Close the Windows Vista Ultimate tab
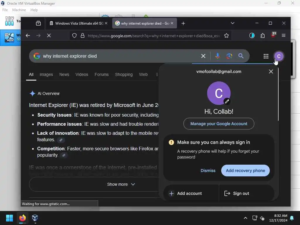The height and width of the screenshot is (225, 300). (x=106, y=23)
